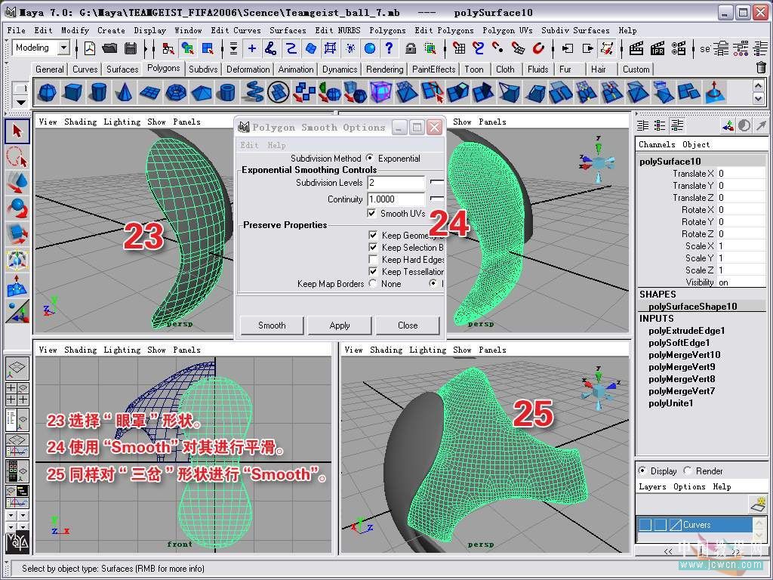Open the Polygons menu in menu bar

387,30
